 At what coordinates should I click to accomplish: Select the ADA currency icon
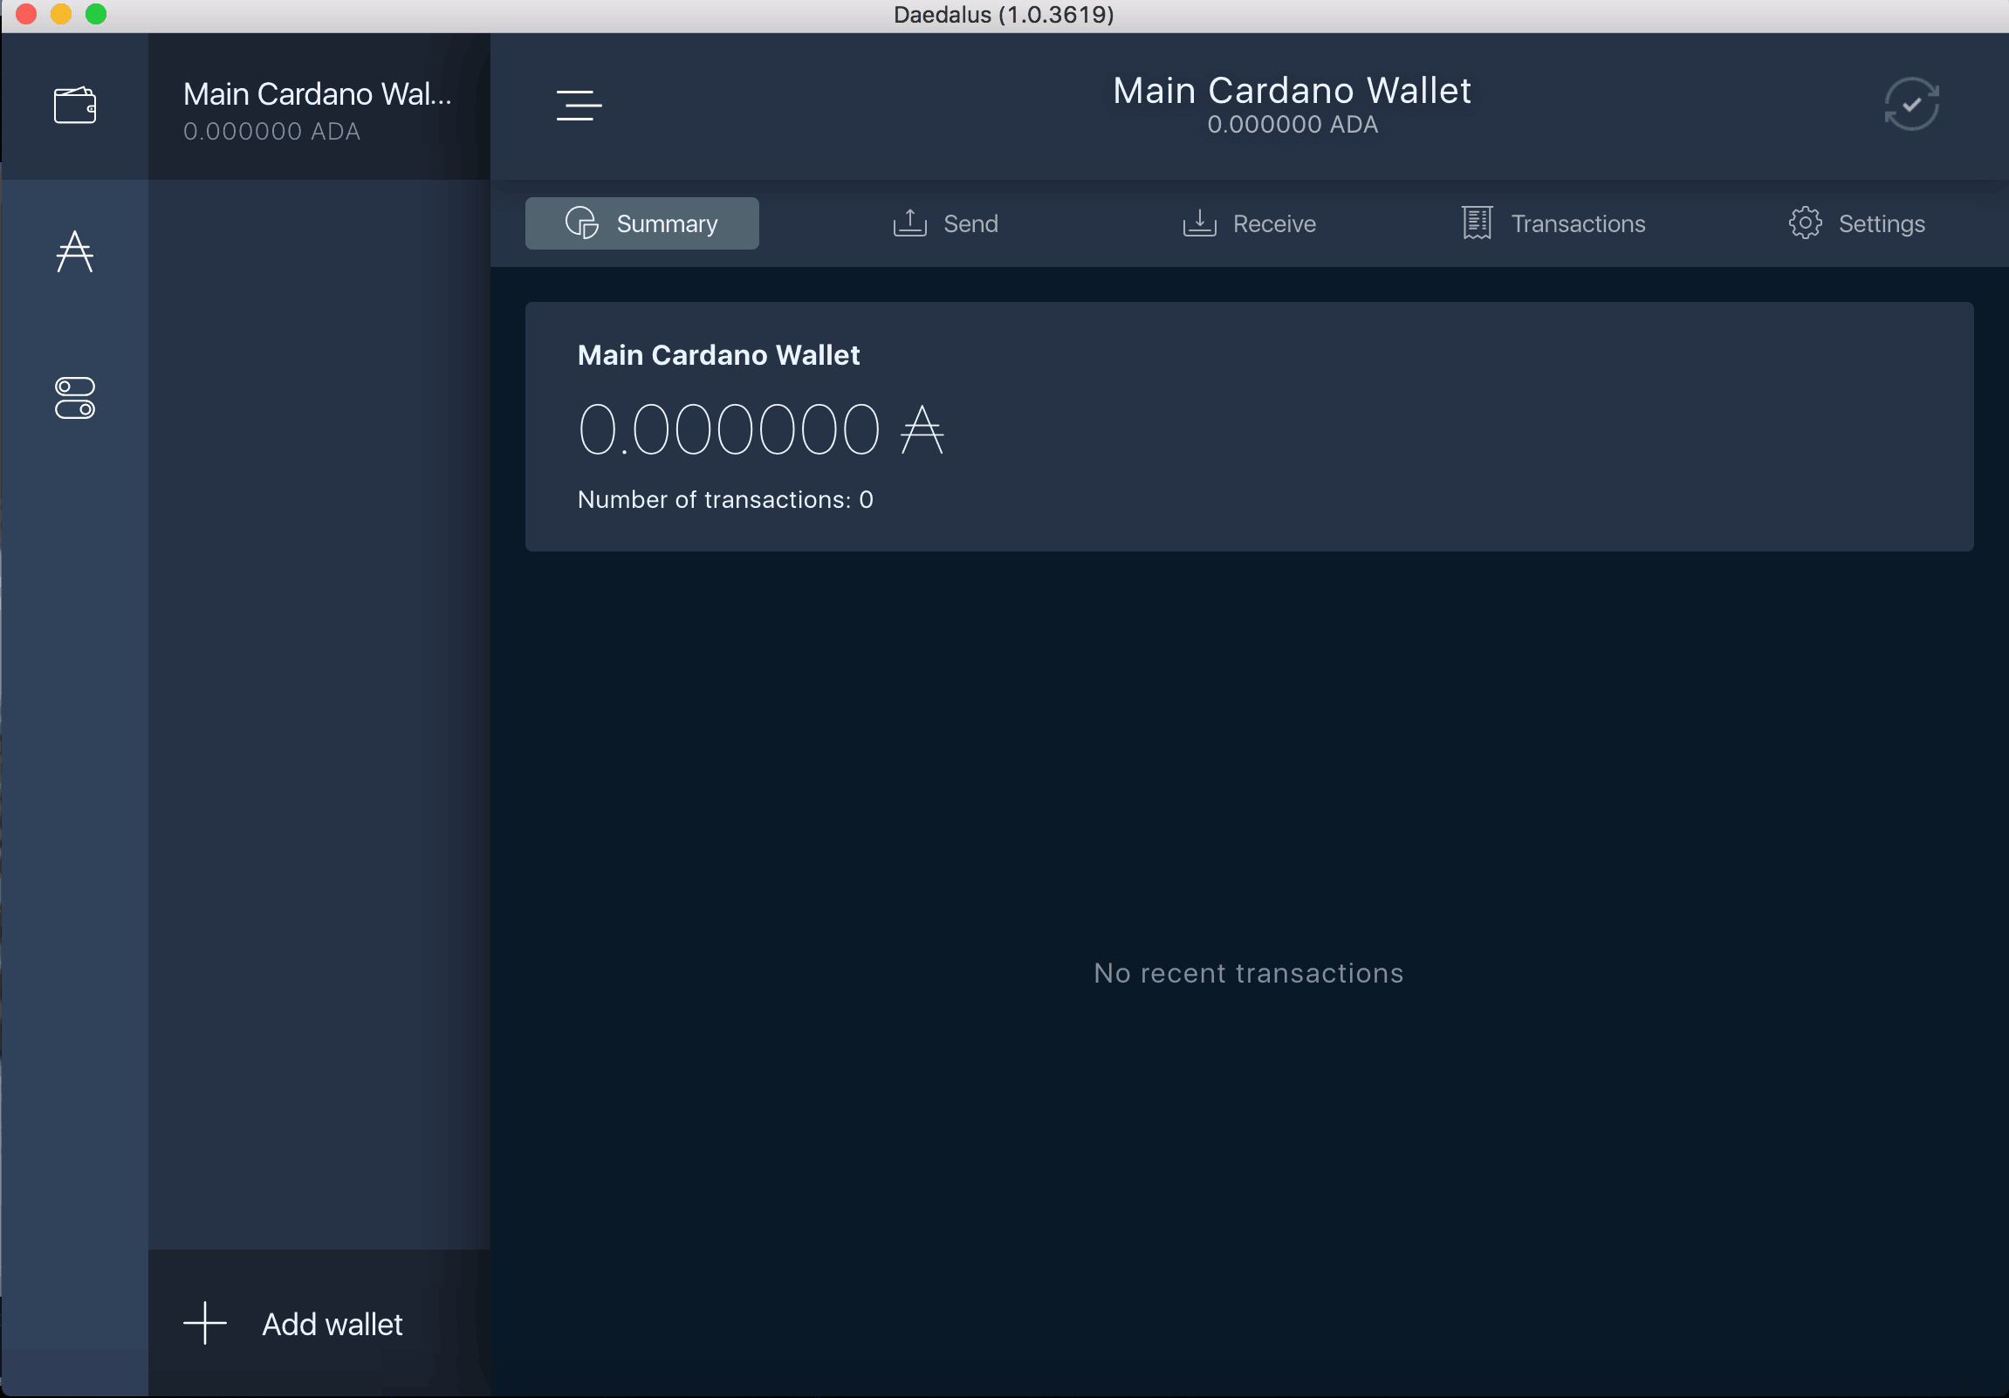[x=76, y=250]
